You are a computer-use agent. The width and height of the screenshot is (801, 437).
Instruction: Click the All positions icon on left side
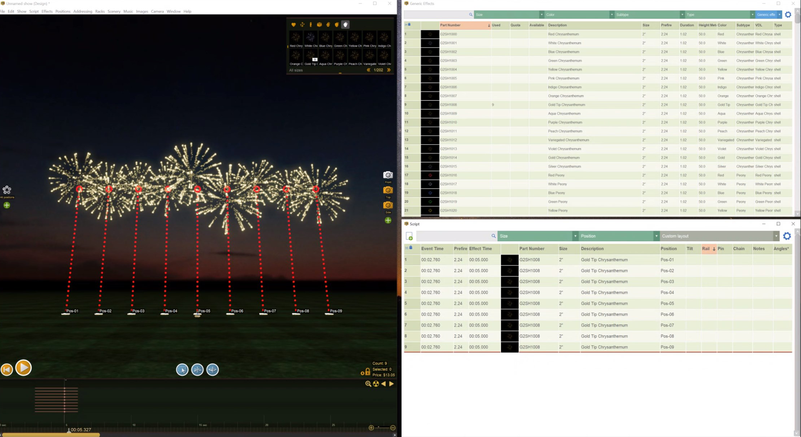pos(6,189)
